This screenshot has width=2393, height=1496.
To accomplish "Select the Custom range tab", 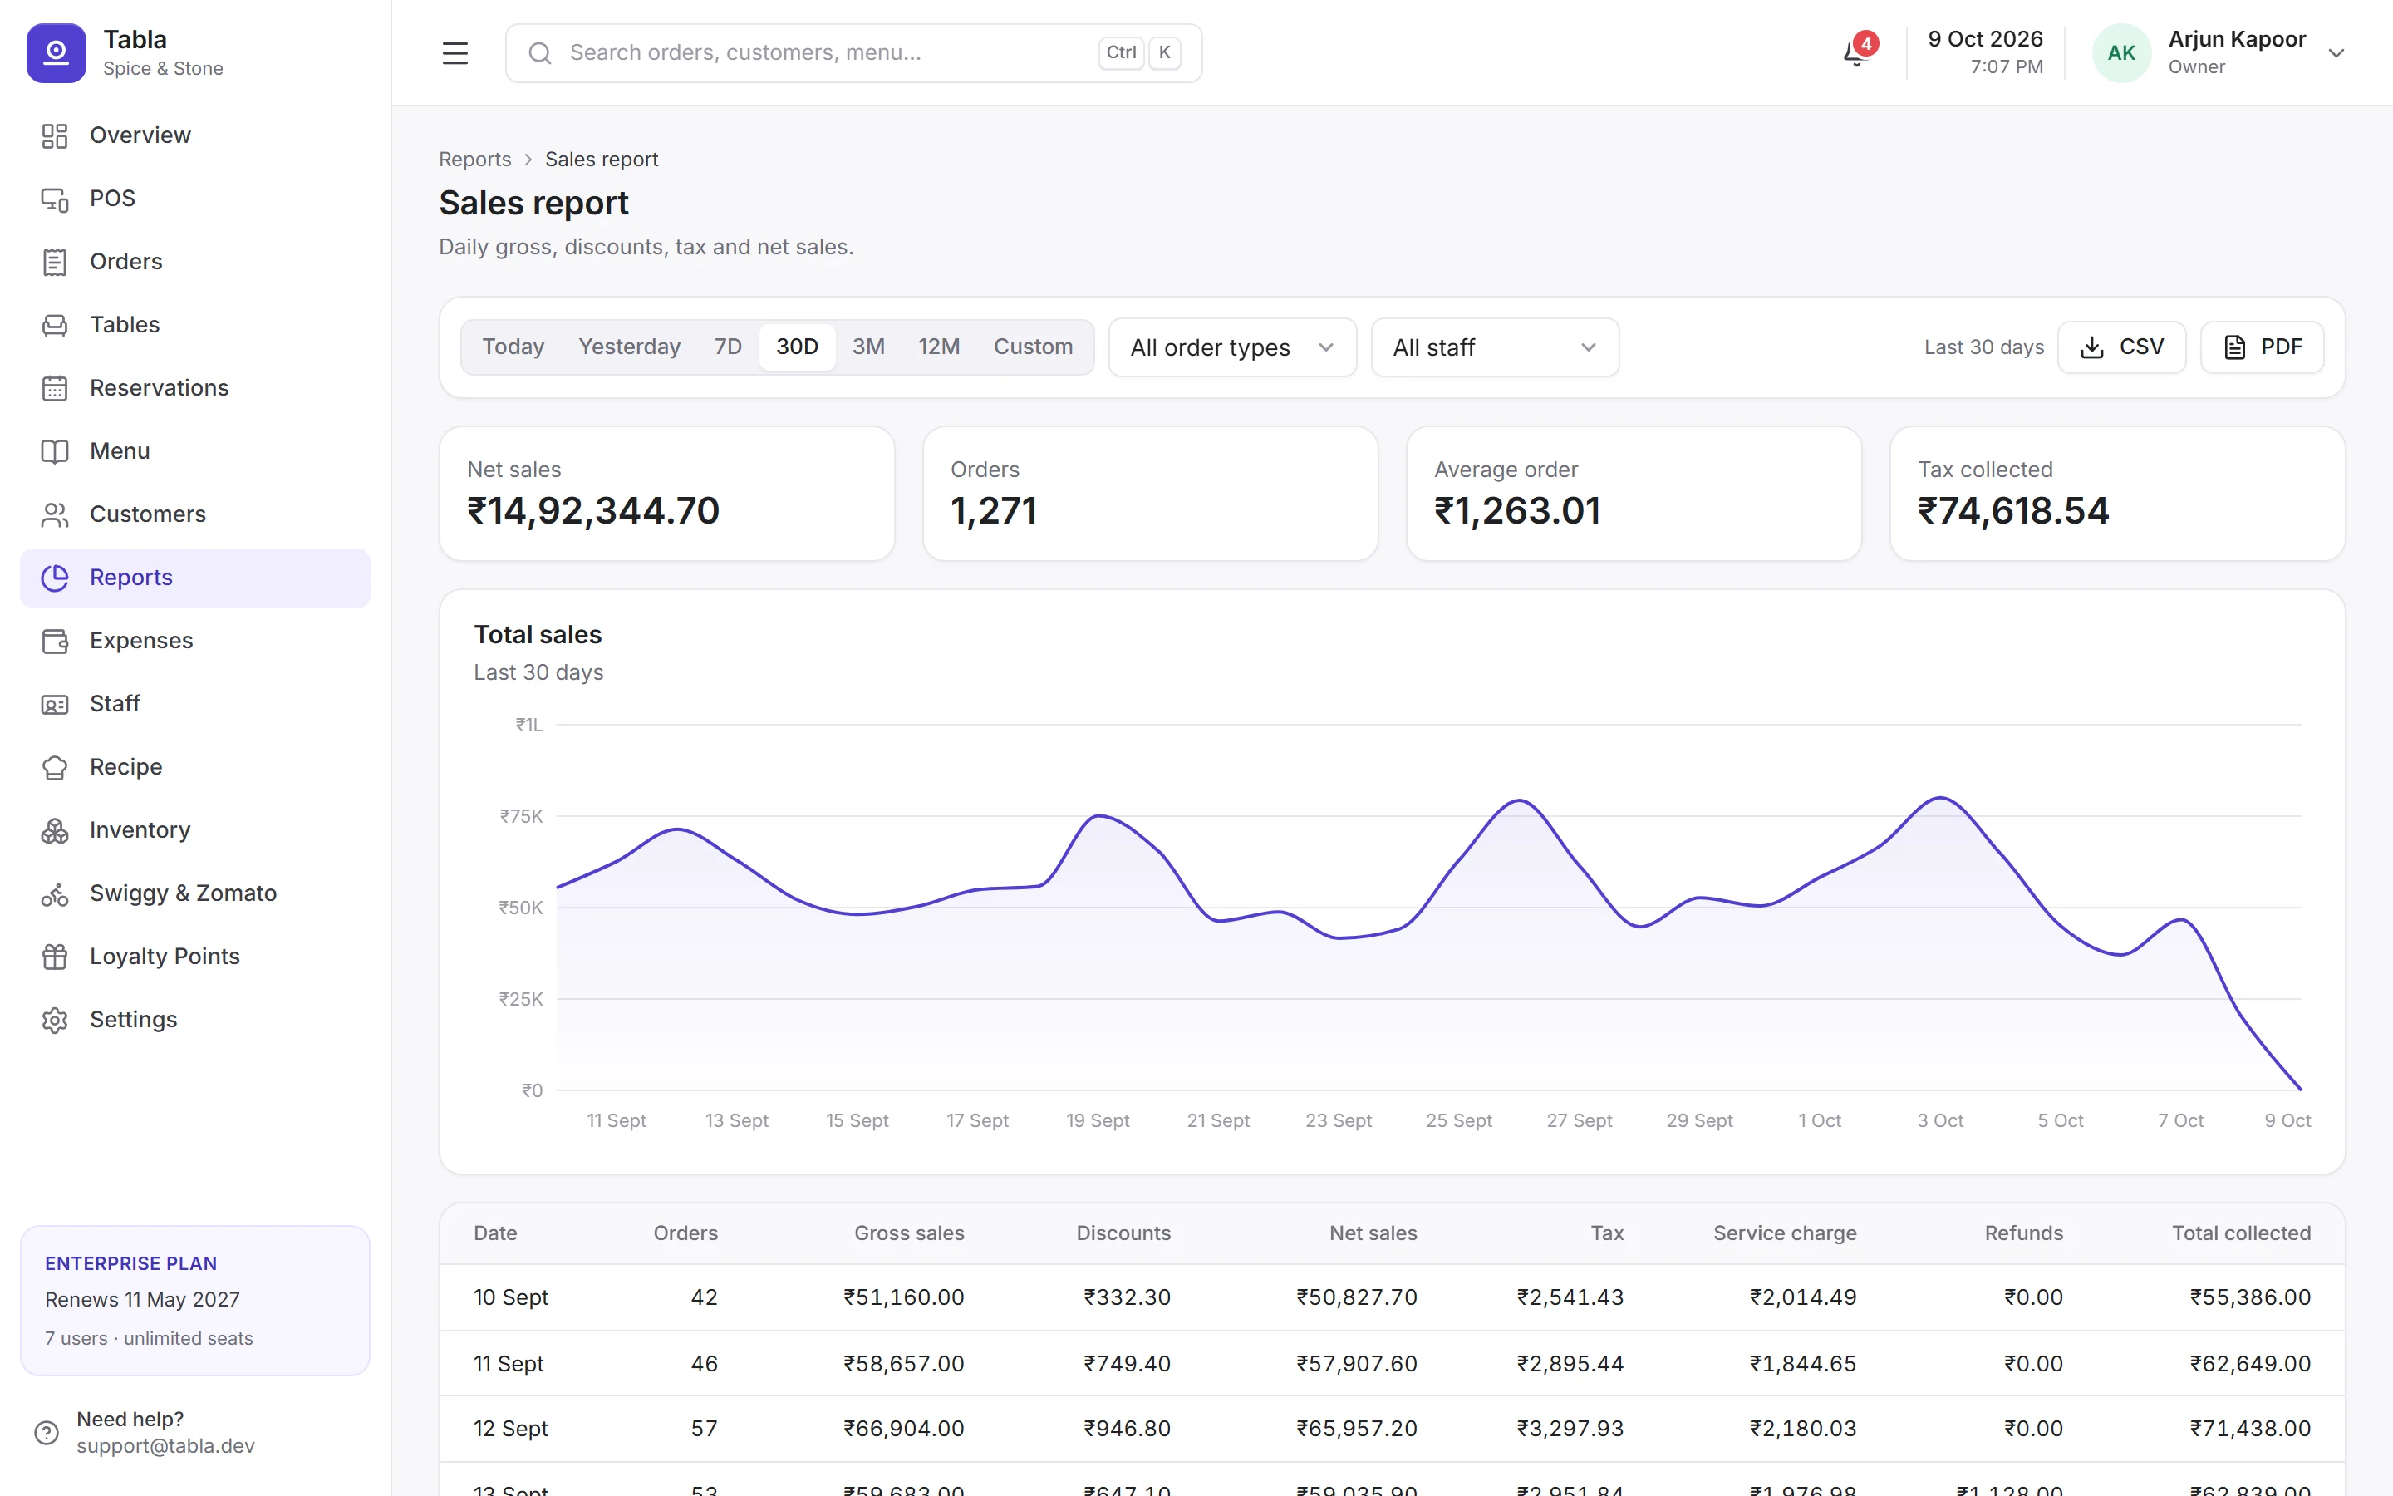I will tap(1034, 347).
